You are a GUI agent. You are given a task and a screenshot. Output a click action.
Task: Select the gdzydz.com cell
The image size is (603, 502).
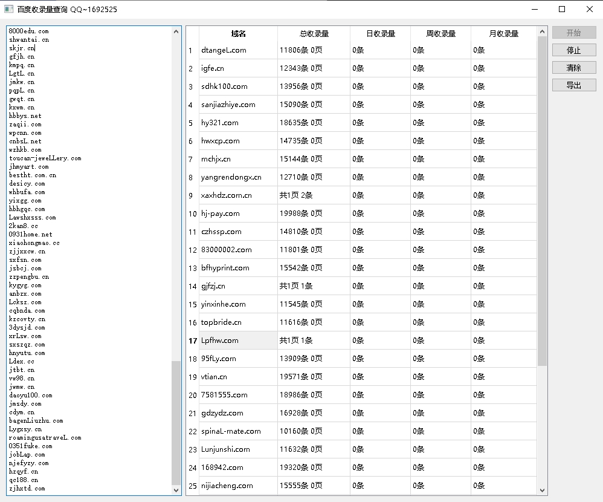tap(238, 412)
